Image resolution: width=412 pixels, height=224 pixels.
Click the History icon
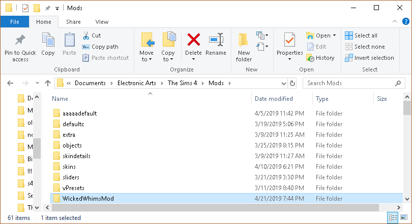click(310, 58)
